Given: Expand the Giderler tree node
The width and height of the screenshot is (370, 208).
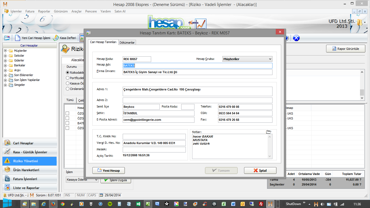Looking at the screenshot, I should [5, 60].
